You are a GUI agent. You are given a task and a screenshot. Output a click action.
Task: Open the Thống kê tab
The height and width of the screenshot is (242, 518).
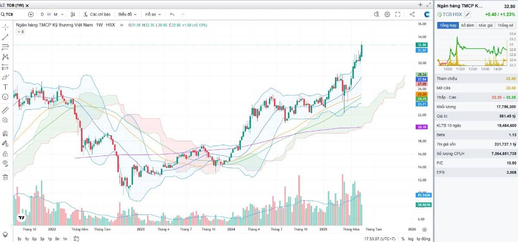point(505,25)
